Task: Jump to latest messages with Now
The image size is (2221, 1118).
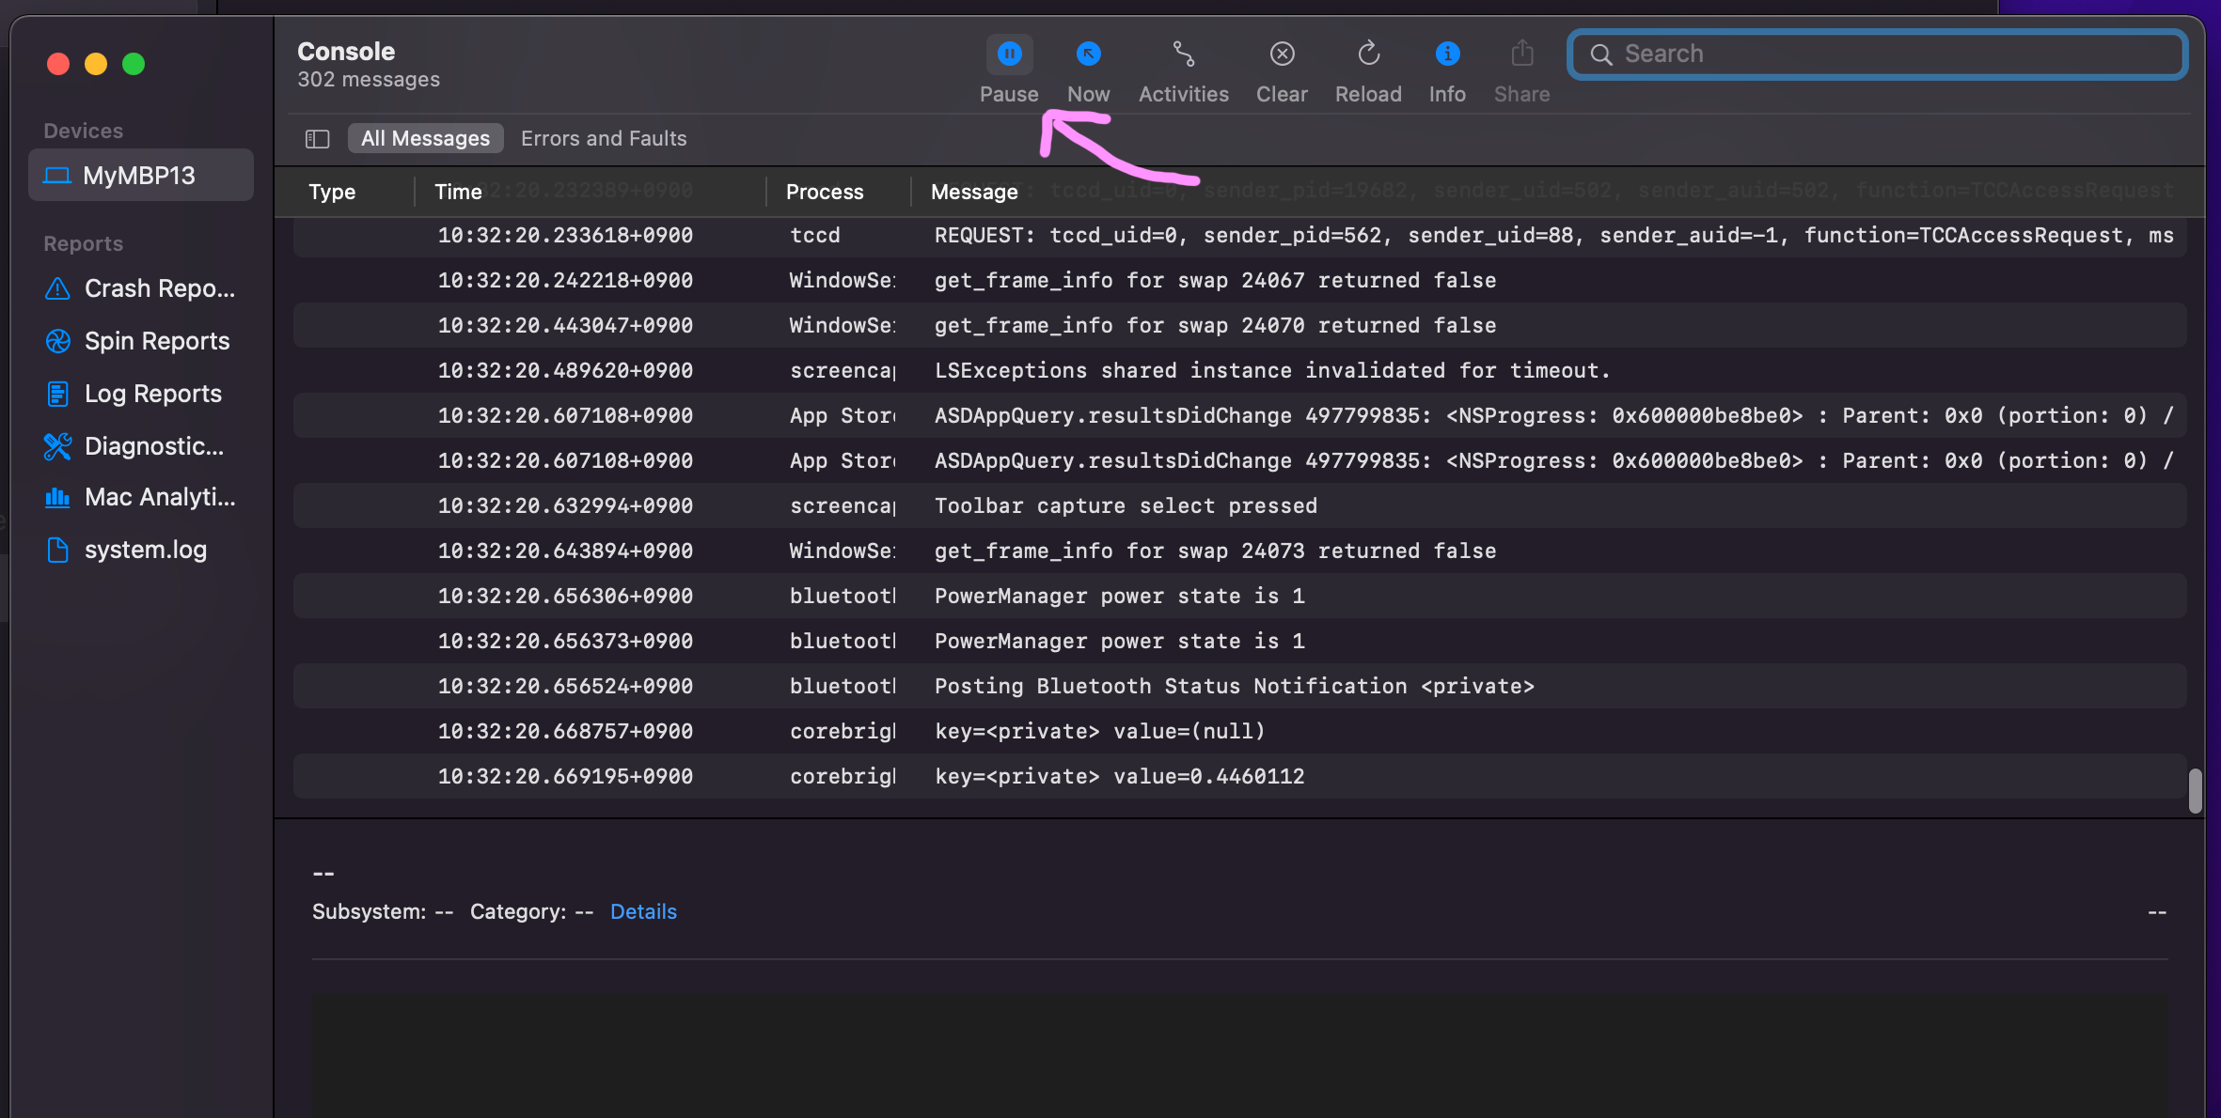Action: (x=1088, y=55)
